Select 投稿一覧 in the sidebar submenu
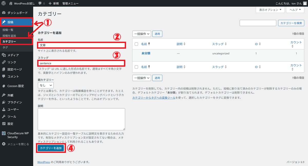Screen dimensions: 308x166 pyautogui.click(x=8, y=30)
